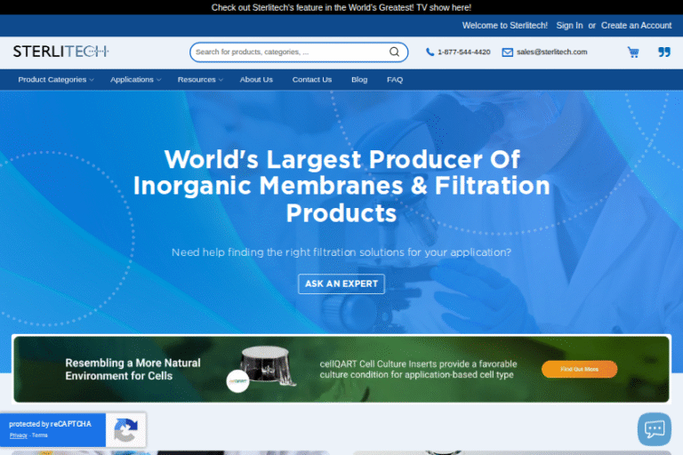Focus the product search input field

click(x=289, y=52)
